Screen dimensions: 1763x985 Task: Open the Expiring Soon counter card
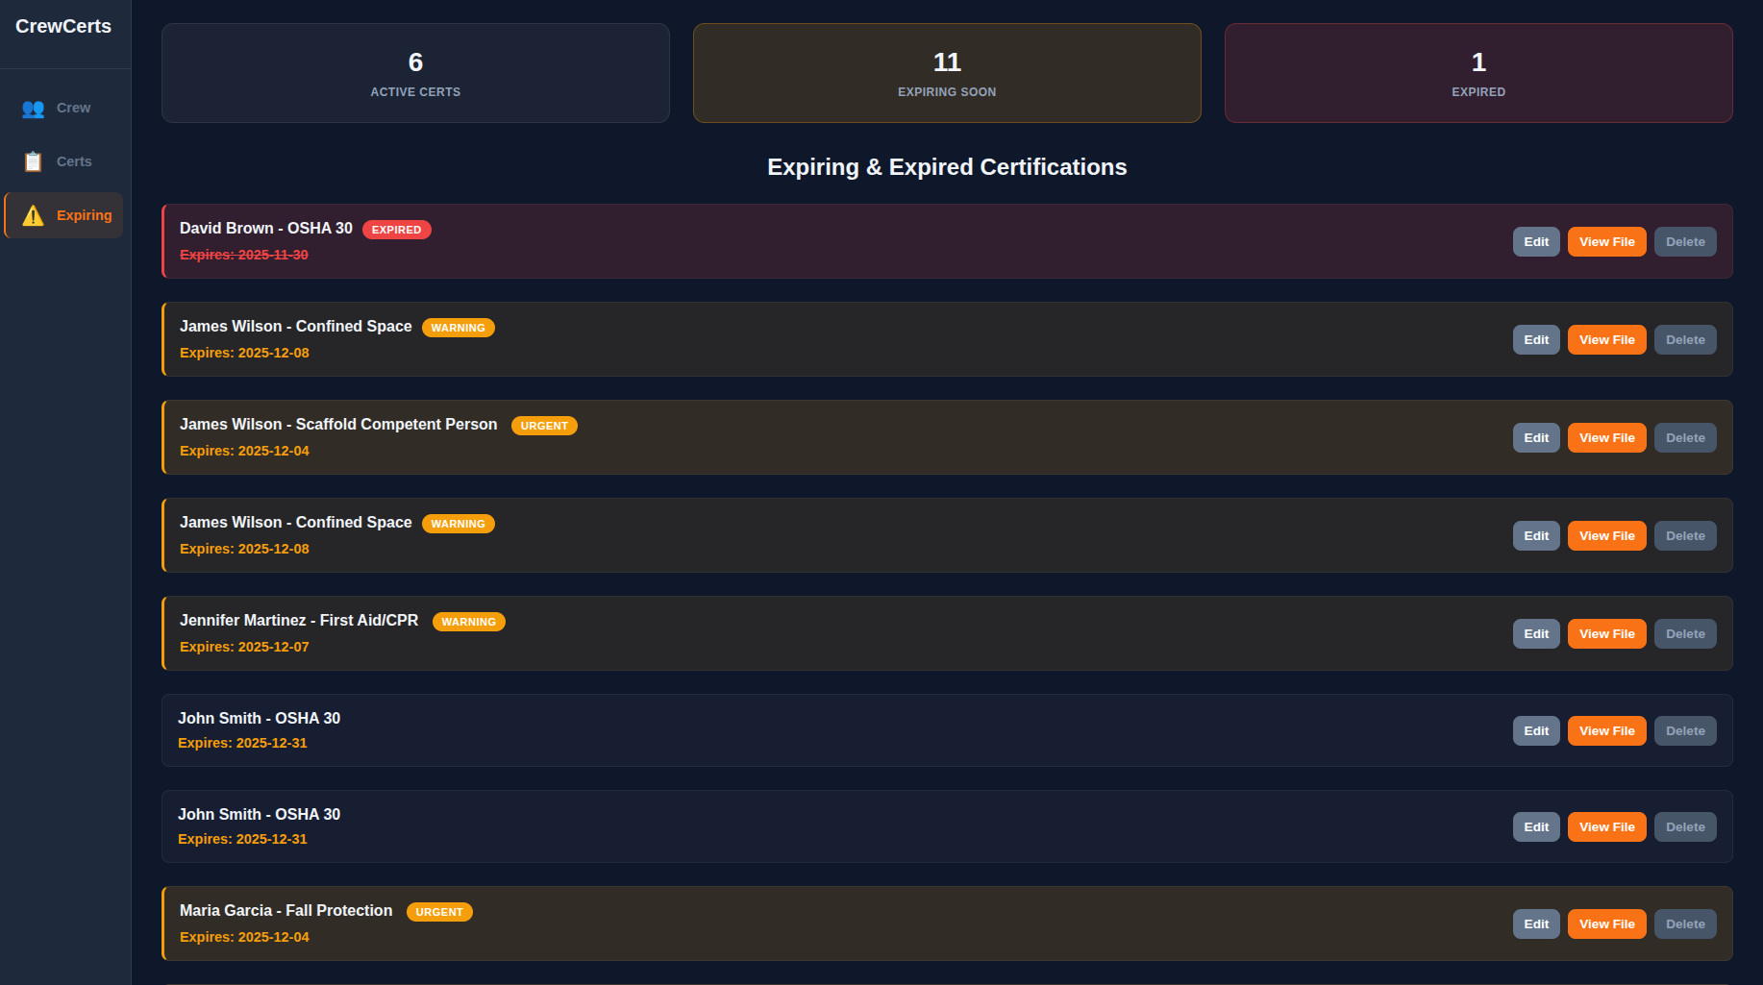(x=947, y=73)
